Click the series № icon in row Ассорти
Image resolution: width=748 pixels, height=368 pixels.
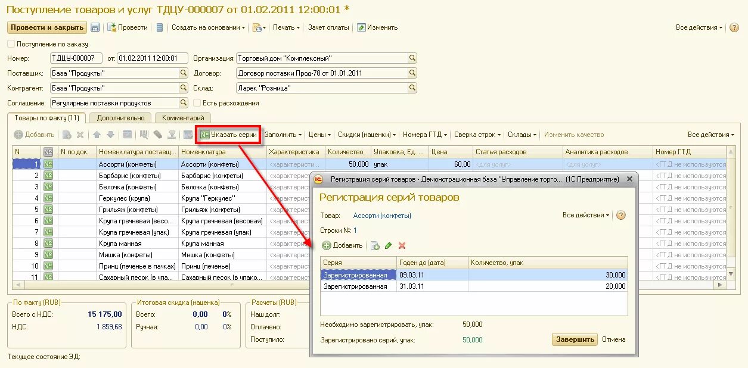(48, 164)
